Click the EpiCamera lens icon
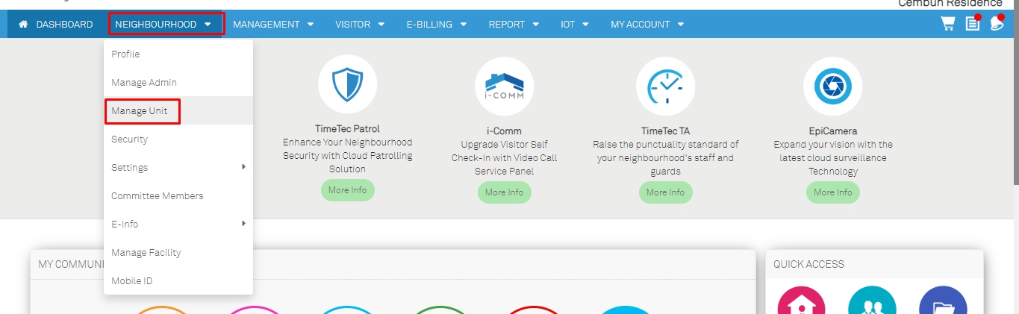This screenshot has height=314, width=1019. coord(832,86)
